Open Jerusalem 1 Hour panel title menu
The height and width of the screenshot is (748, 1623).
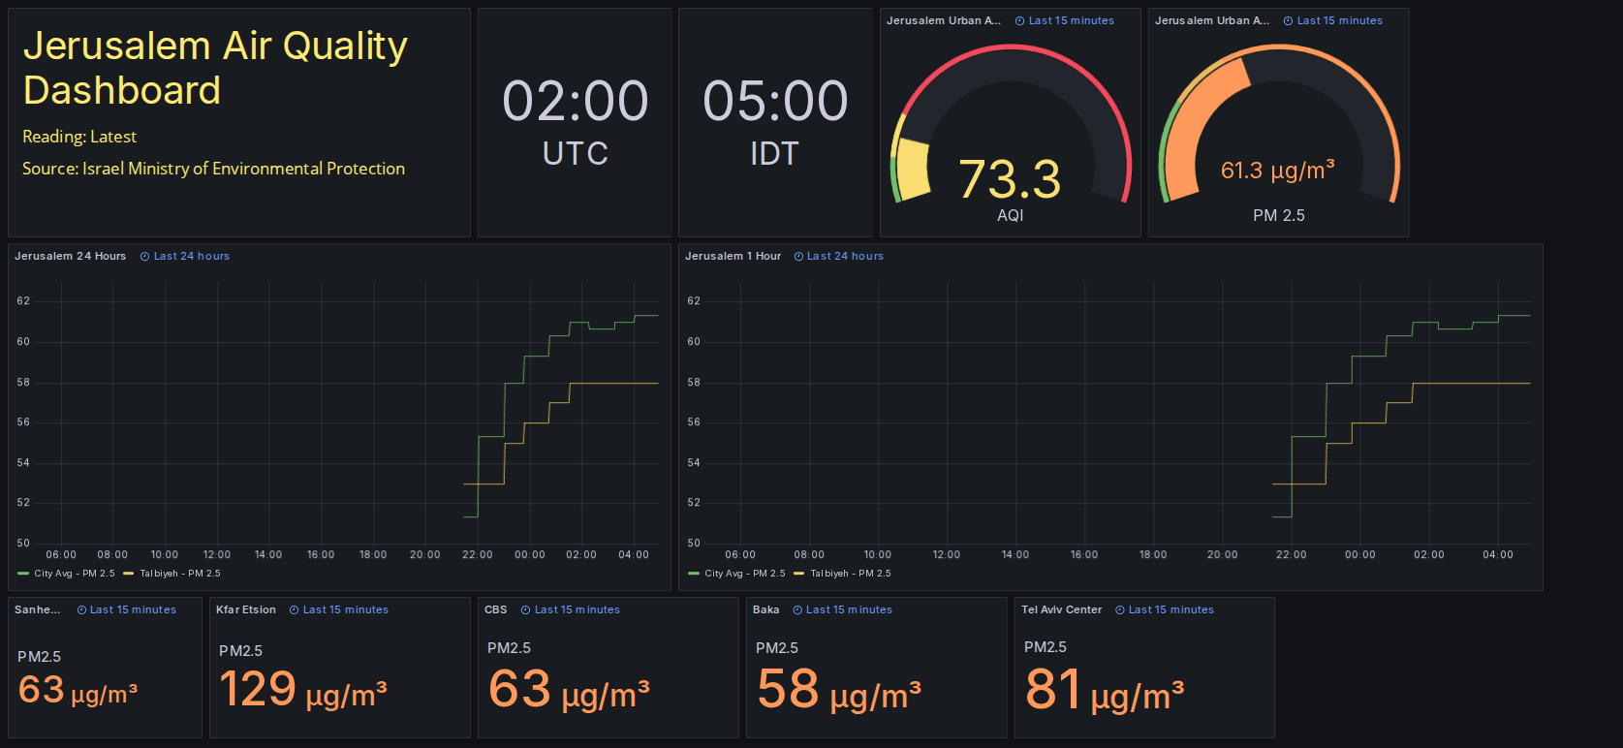(x=733, y=257)
